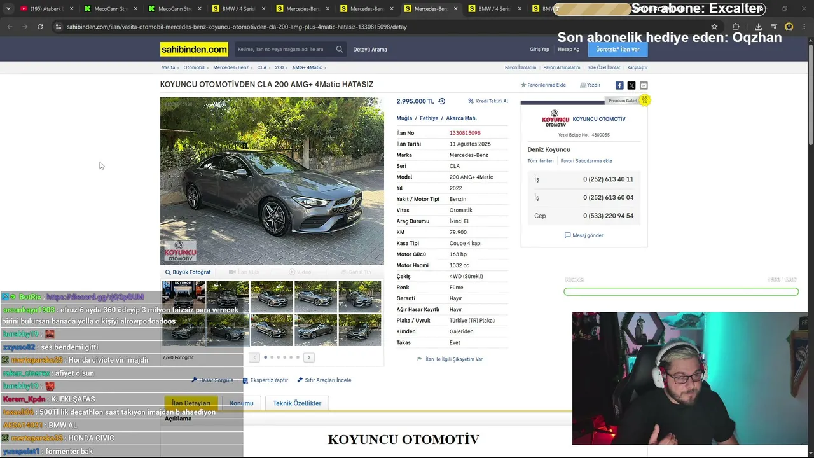Click the Otomobil breadcrumb
814x458 pixels.
coord(194,67)
